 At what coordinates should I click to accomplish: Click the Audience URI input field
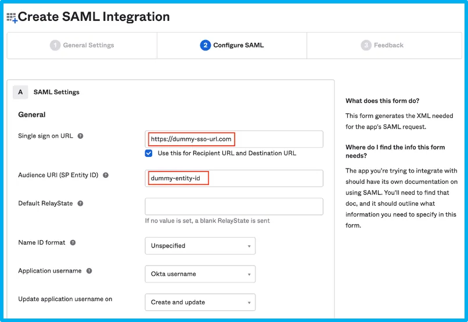(234, 178)
